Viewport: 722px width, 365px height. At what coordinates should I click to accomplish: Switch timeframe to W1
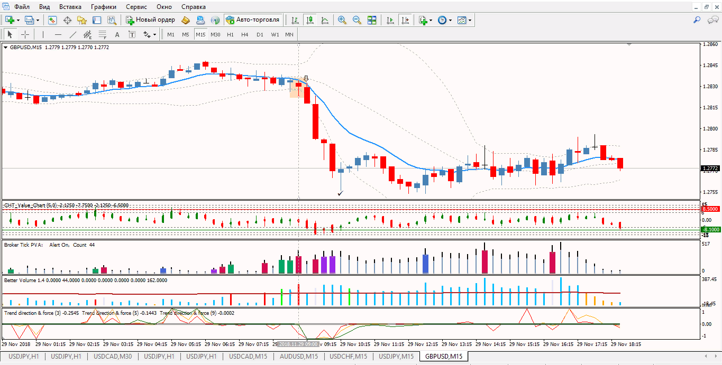(275, 34)
